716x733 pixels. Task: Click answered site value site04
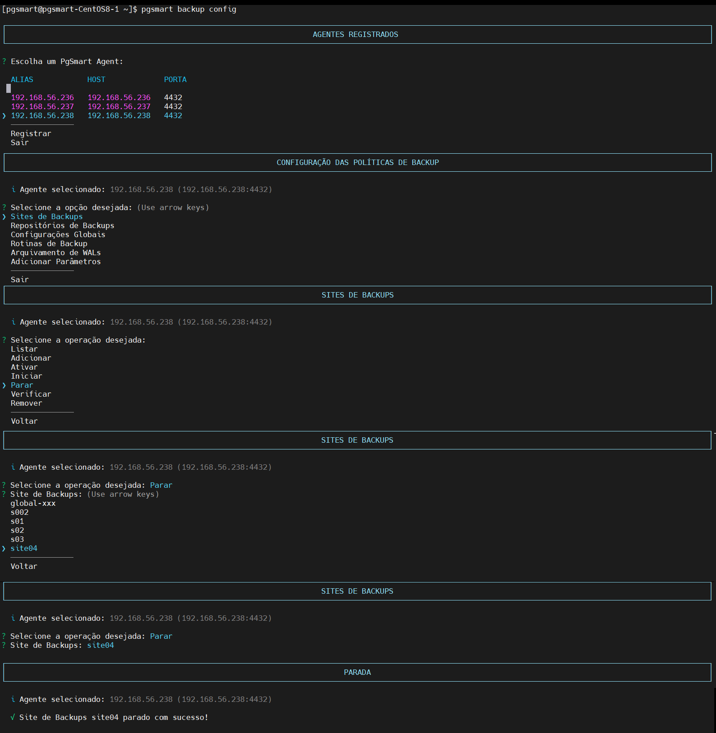click(100, 645)
